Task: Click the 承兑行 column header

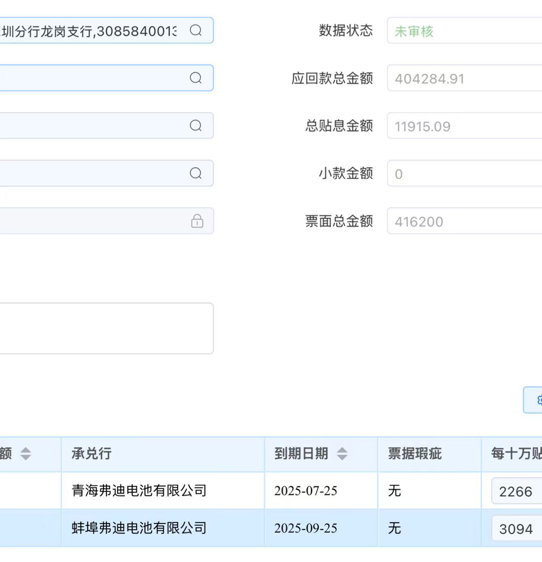Action: [x=92, y=454]
